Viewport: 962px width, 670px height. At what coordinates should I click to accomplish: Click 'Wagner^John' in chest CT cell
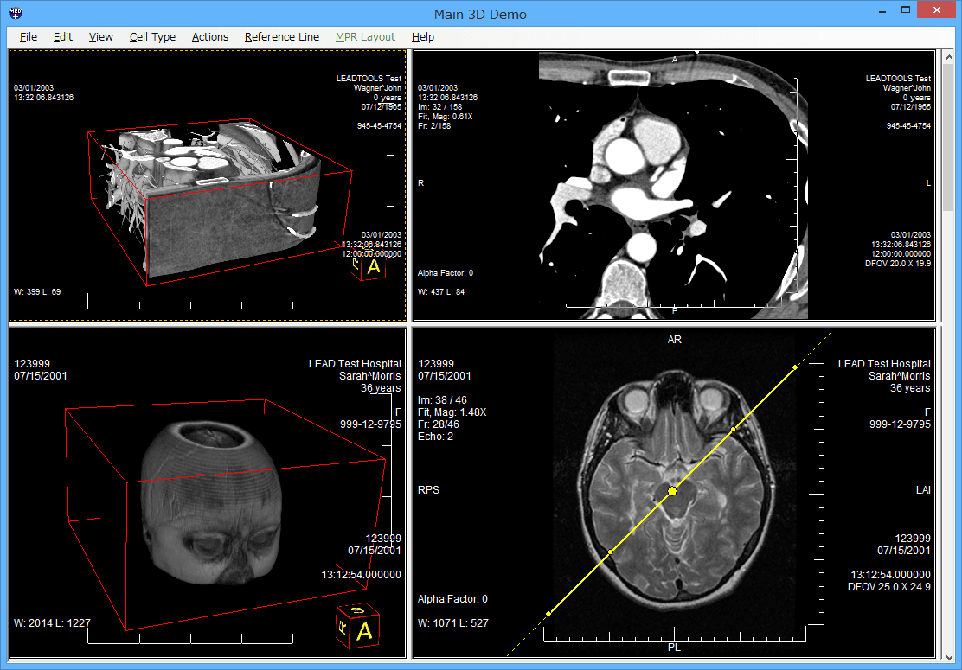(x=907, y=87)
